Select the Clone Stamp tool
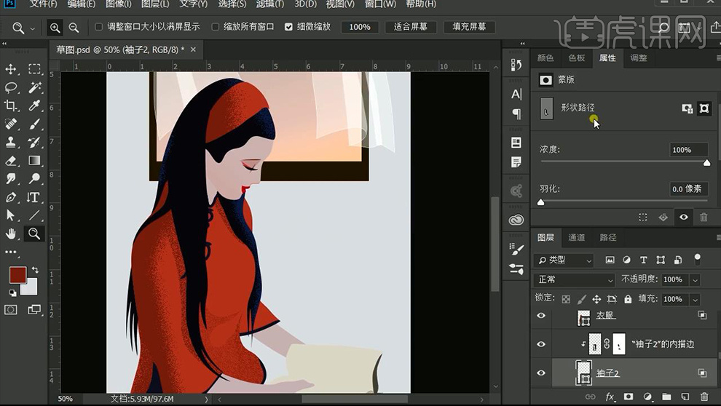Viewport: 721px width, 406px height. (x=11, y=143)
